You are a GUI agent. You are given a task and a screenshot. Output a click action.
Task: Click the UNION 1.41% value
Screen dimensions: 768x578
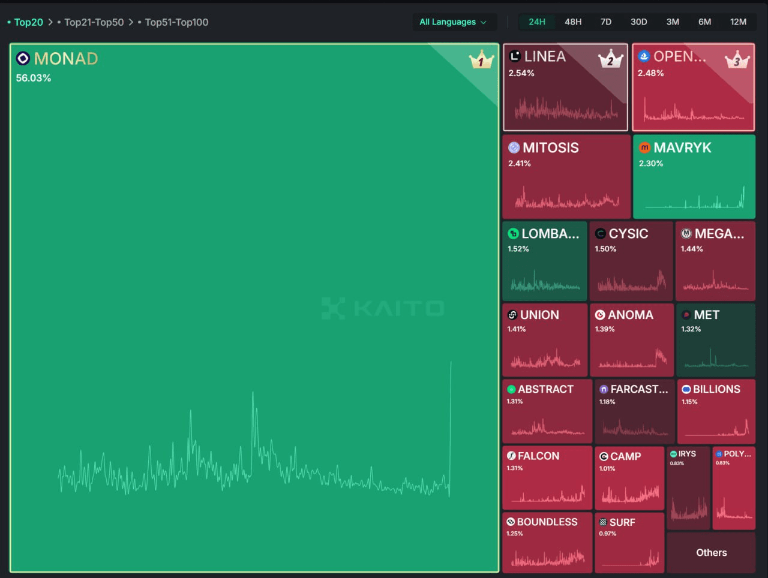(x=517, y=329)
